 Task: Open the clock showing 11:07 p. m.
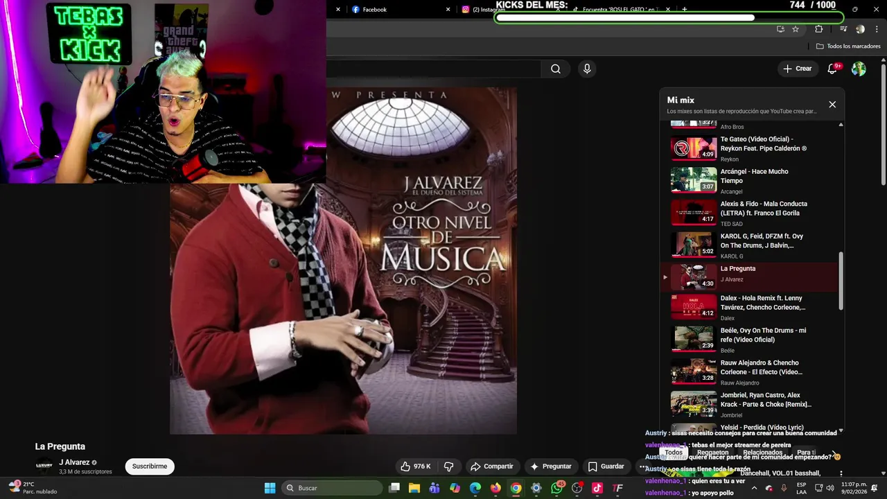point(854,488)
